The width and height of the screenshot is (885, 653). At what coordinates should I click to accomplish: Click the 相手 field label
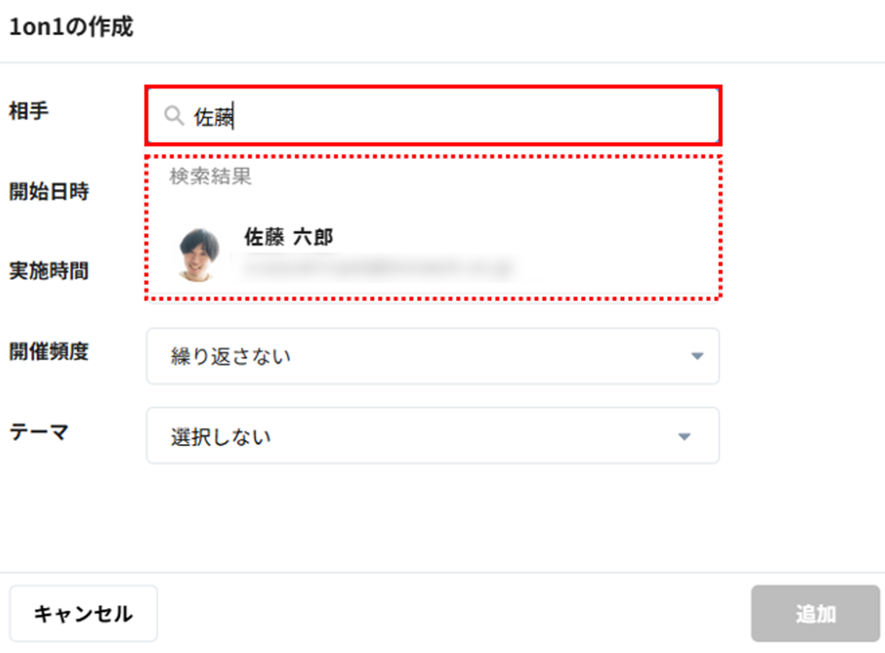click(x=29, y=110)
